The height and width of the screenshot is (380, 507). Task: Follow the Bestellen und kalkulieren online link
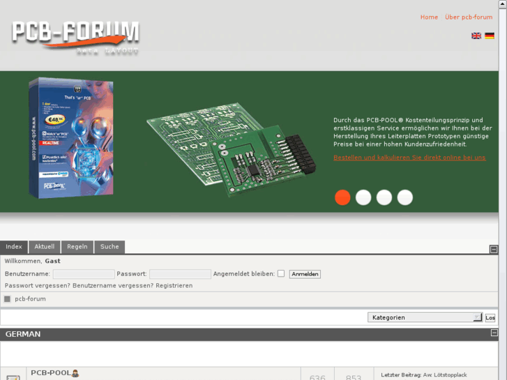point(409,158)
